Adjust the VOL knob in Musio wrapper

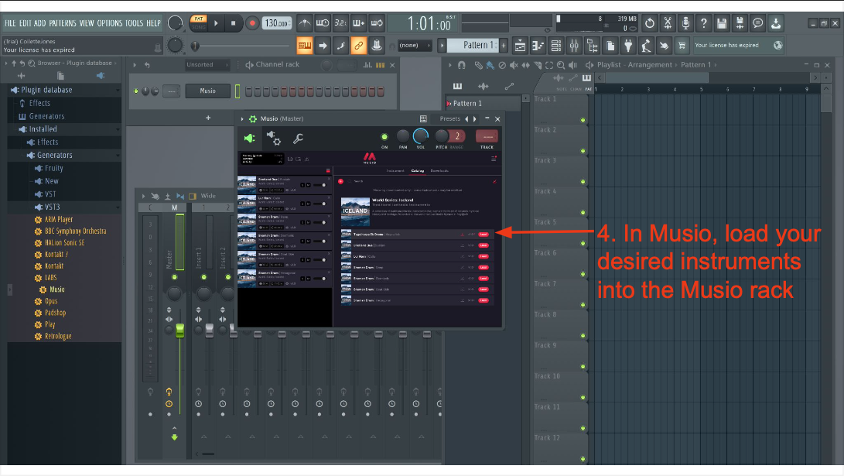pos(421,137)
